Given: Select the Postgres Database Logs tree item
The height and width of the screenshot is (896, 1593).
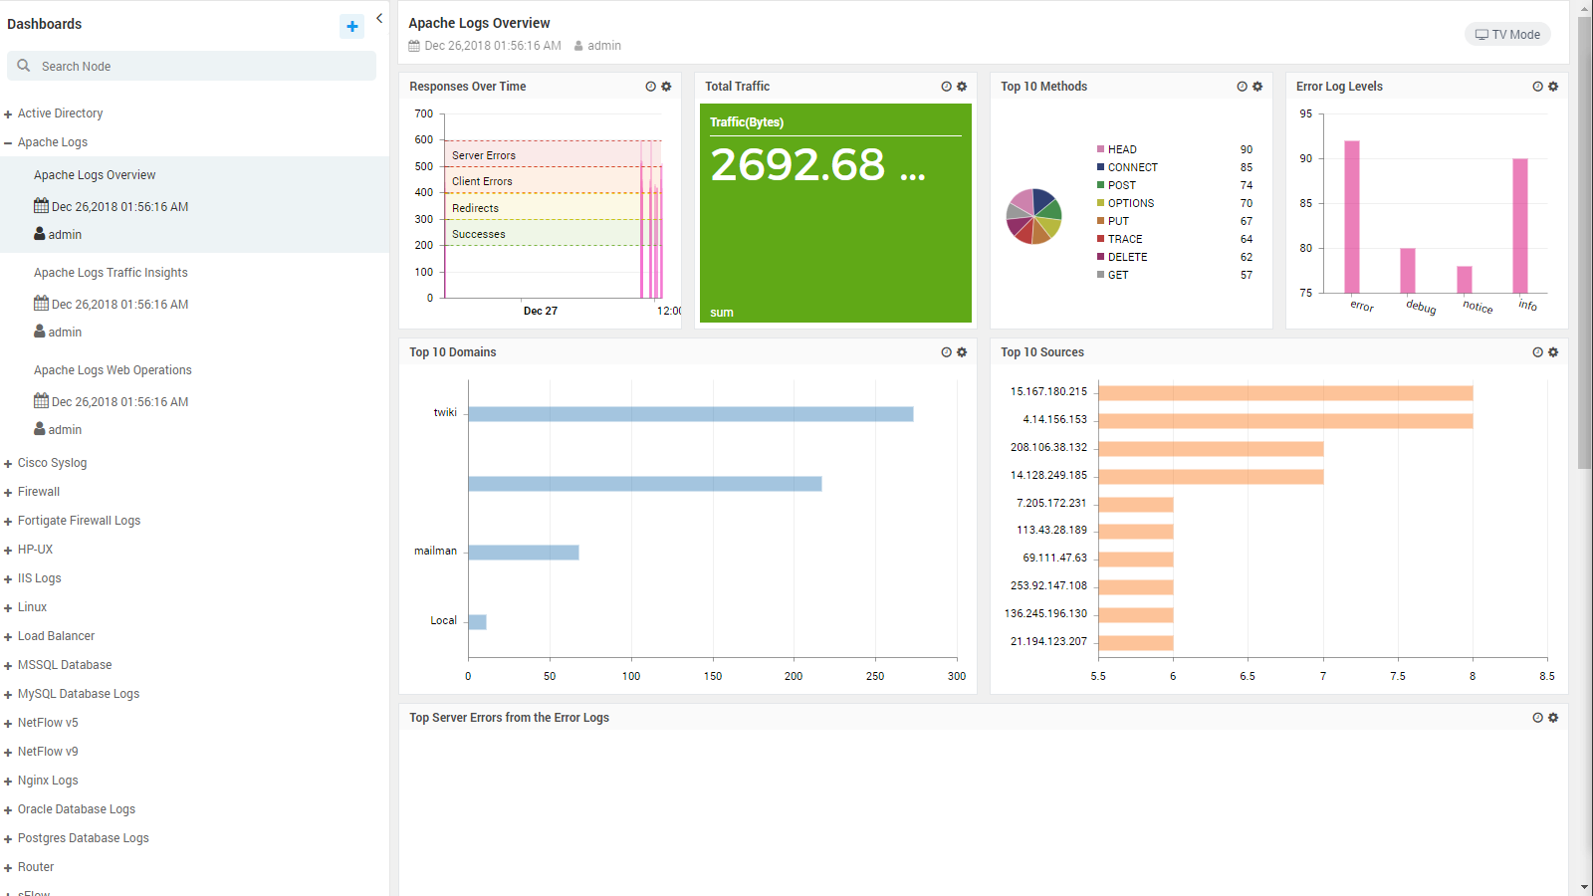Looking at the screenshot, I should (83, 838).
